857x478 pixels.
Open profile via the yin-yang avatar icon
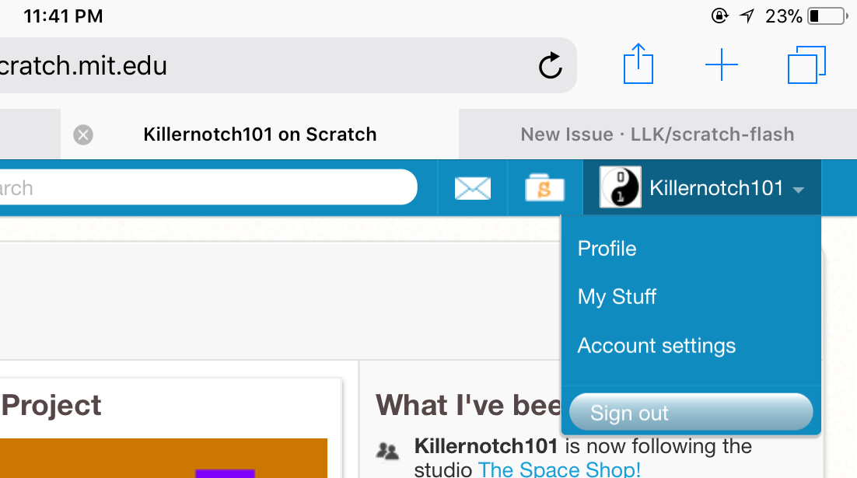[x=620, y=187]
